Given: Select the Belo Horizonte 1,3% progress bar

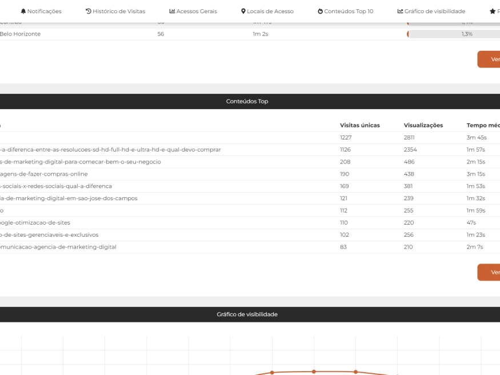Looking at the screenshot, I should [453, 34].
